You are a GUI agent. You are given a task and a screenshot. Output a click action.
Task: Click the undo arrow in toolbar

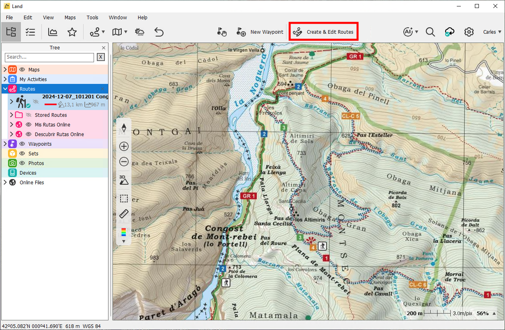159,32
